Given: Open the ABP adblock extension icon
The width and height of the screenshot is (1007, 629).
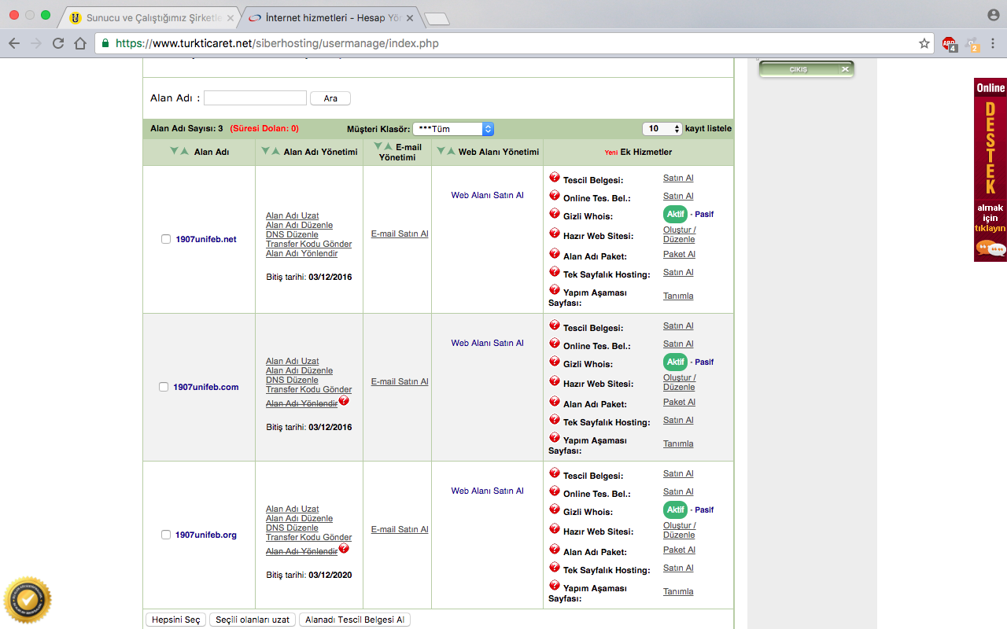Looking at the screenshot, I should point(950,44).
